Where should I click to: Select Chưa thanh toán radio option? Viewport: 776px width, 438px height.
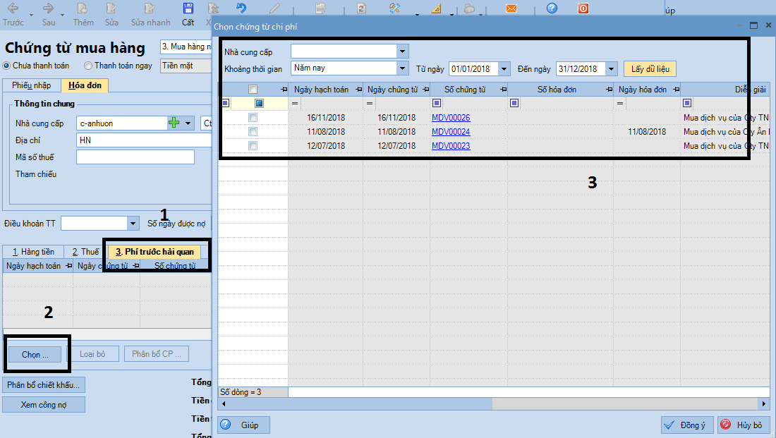[6, 66]
